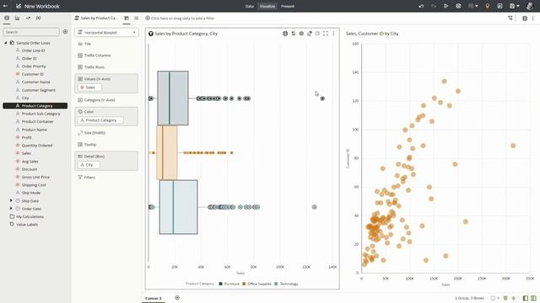Maximize the boxplot visualization
The height and width of the screenshot is (303, 540).
(x=326, y=34)
